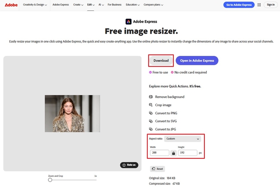280x189 pixels.
Task: Open Convert to JPG link
Action: point(165,129)
